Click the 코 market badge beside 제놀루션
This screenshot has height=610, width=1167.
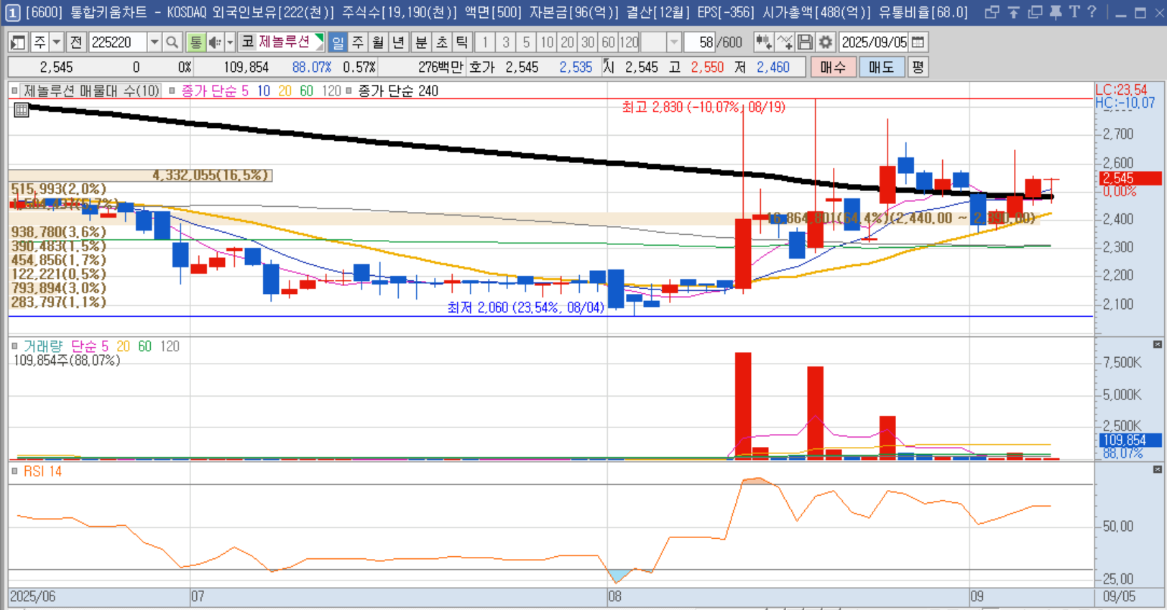[x=248, y=42]
